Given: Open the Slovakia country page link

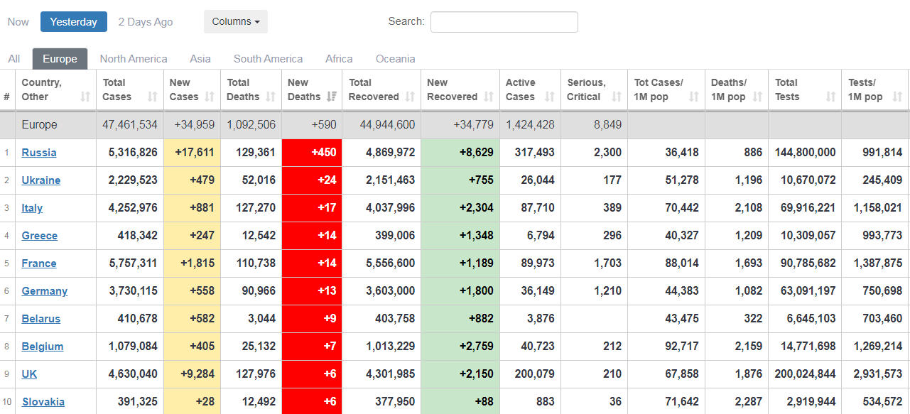Looking at the screenshot, I should (43, 402).
